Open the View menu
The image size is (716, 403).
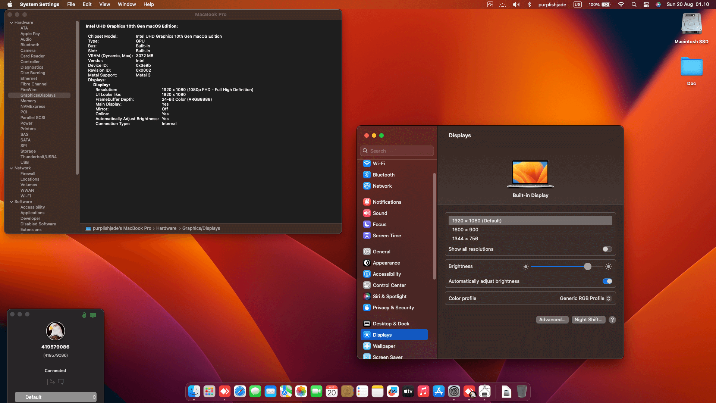click(x=104, y=4)
